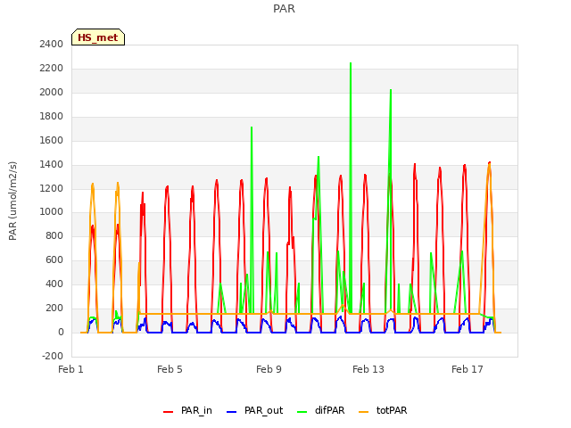Toggle the PAR_in legend entry

187,410
